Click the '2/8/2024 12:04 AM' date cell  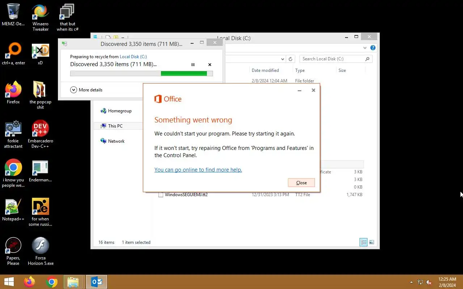pyautogui.click(x=269, y=81)
